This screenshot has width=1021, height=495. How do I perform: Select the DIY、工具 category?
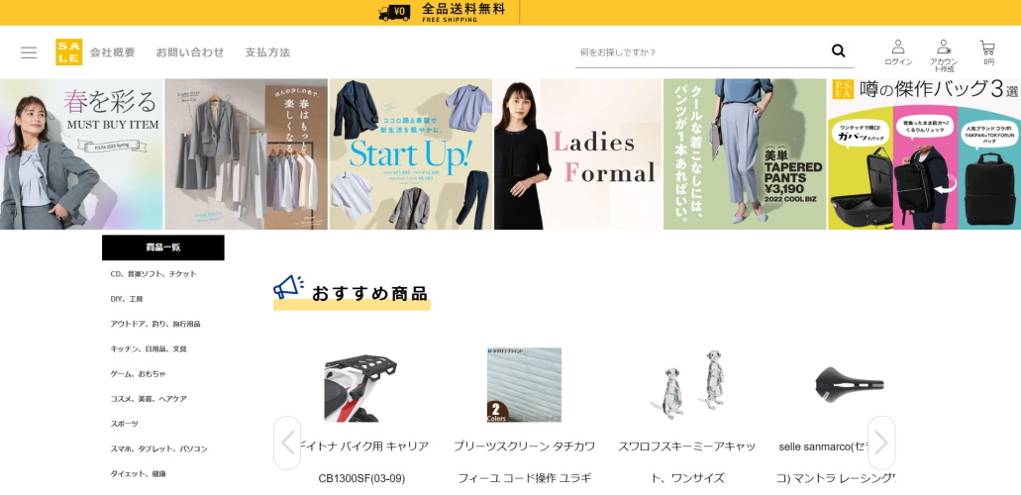(127, 299)
